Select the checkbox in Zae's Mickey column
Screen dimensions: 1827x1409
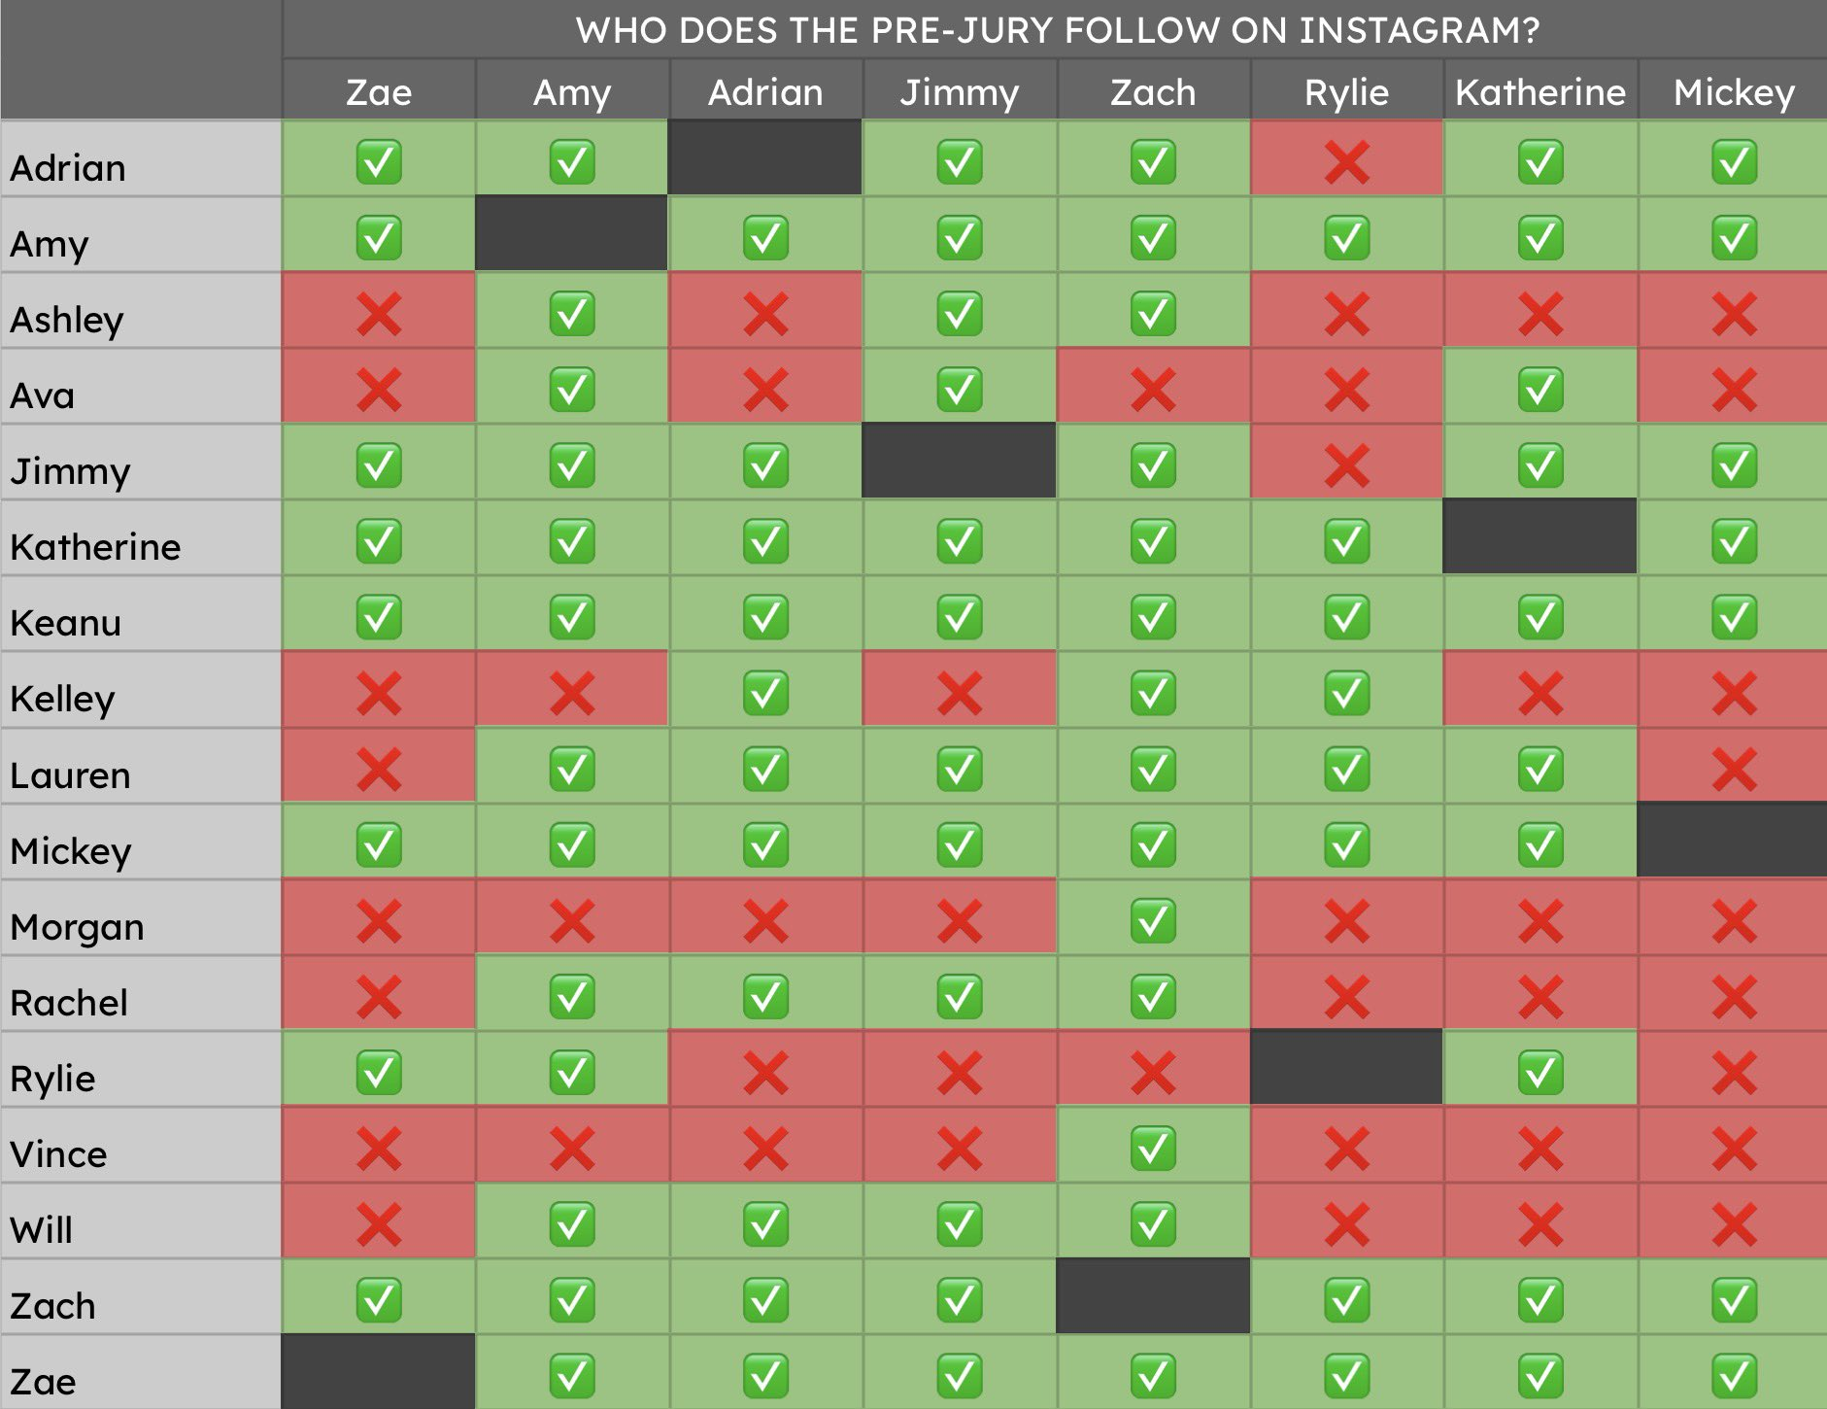click(1734, 1375)
